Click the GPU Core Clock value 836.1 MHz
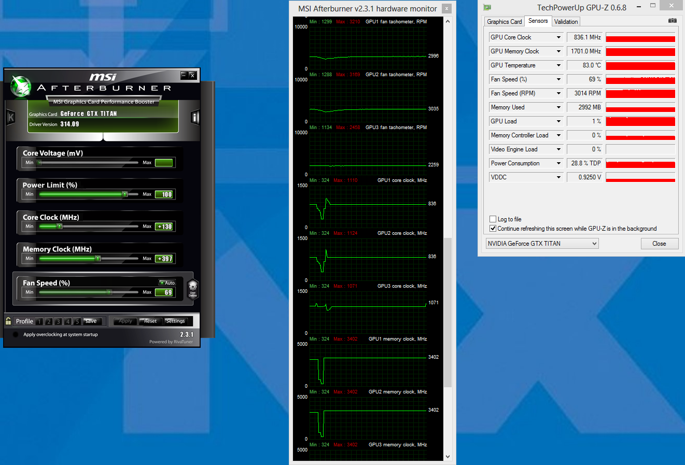Screen dimensions: 685x465 (585, 37)
